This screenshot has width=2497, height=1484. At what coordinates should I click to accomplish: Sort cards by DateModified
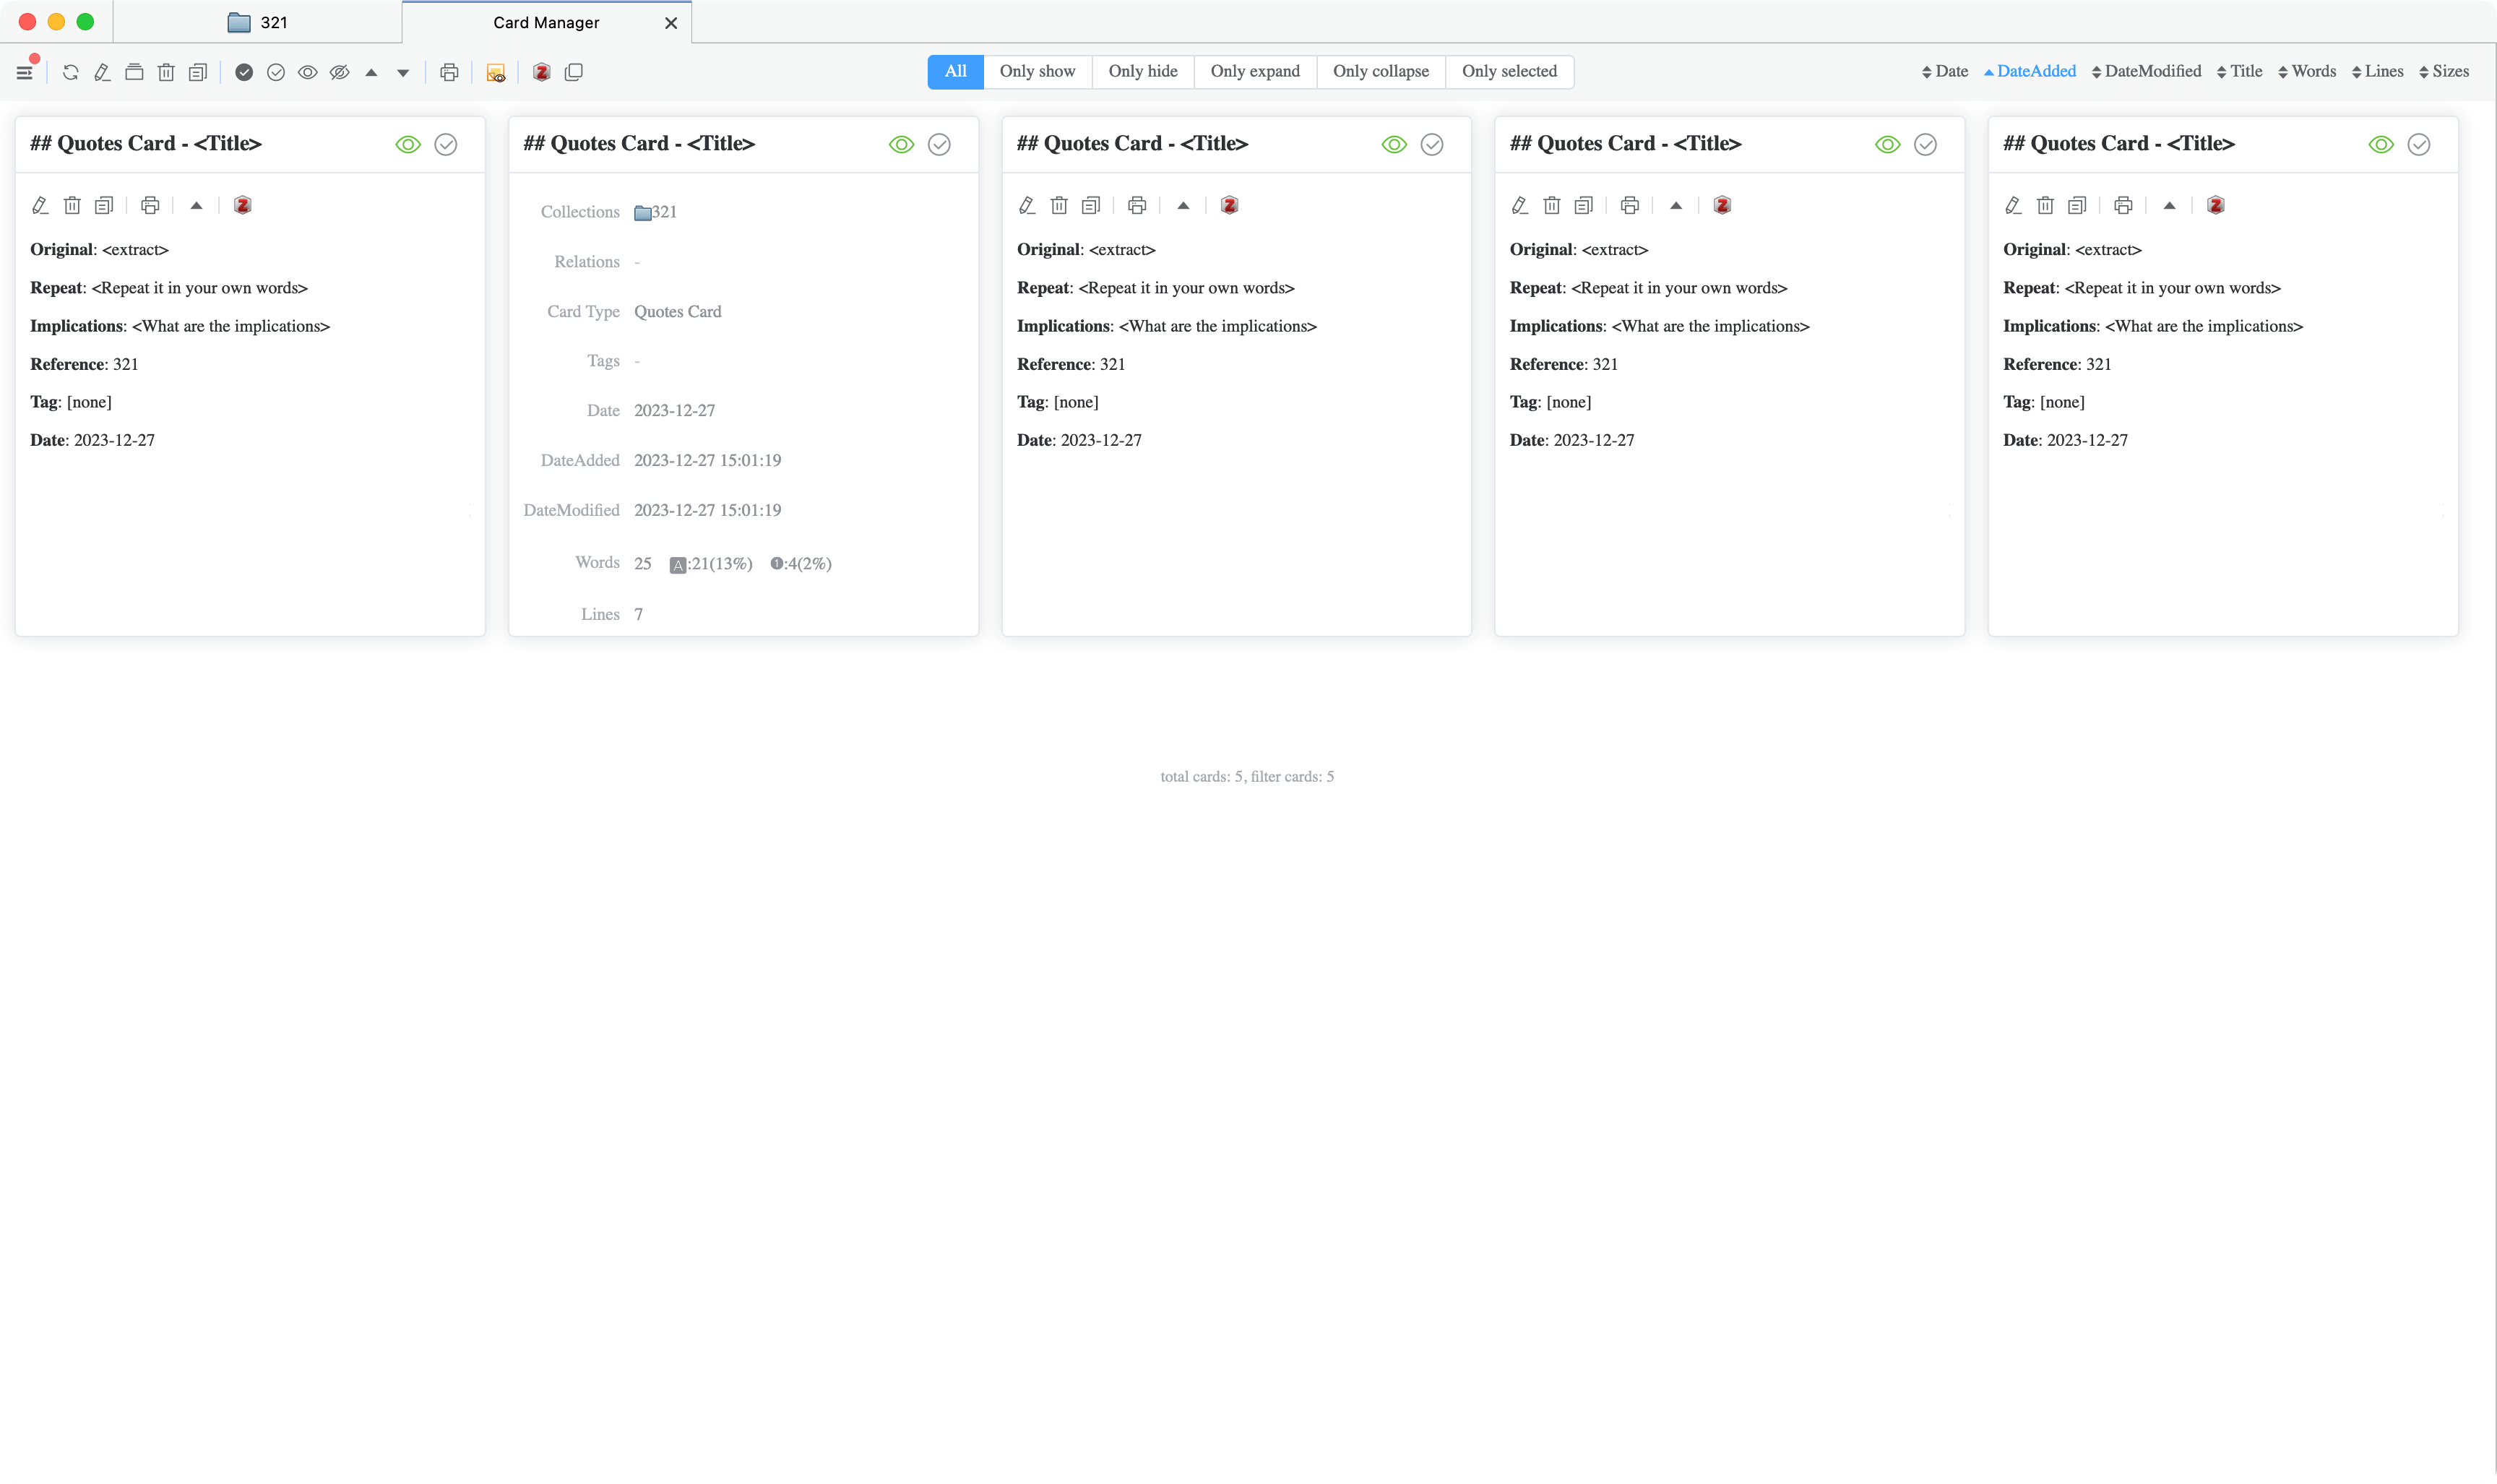(2146, 71)
